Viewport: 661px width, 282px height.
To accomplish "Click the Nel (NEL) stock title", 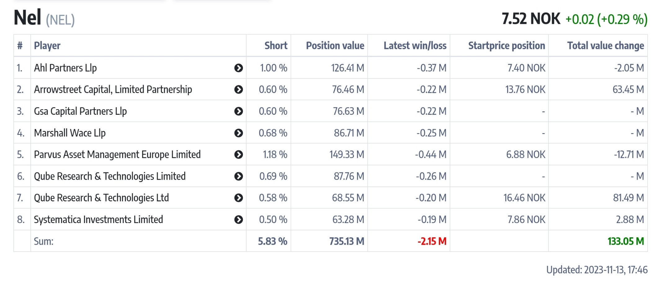I will pos(44,18).
